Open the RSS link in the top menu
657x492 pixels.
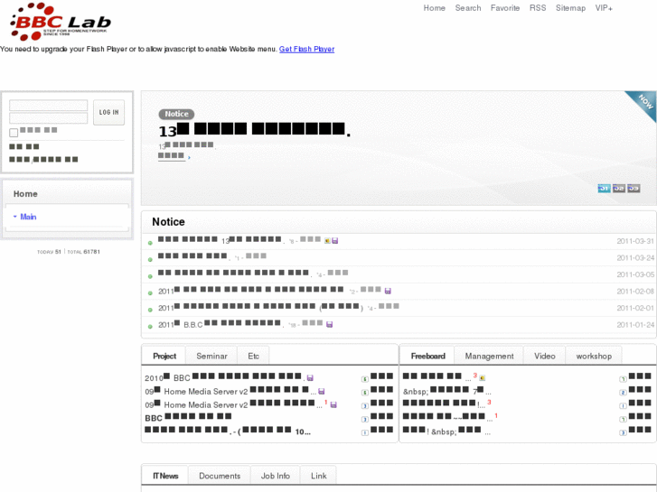(538, 8)
